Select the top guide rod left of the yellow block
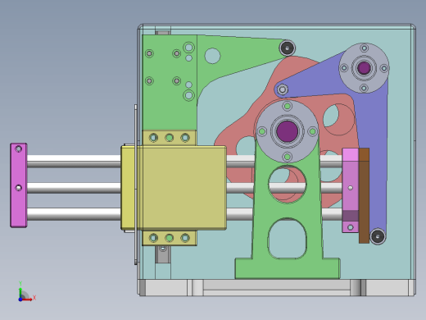The width and height of the screenshot is (426, 320). click(74, 161)
